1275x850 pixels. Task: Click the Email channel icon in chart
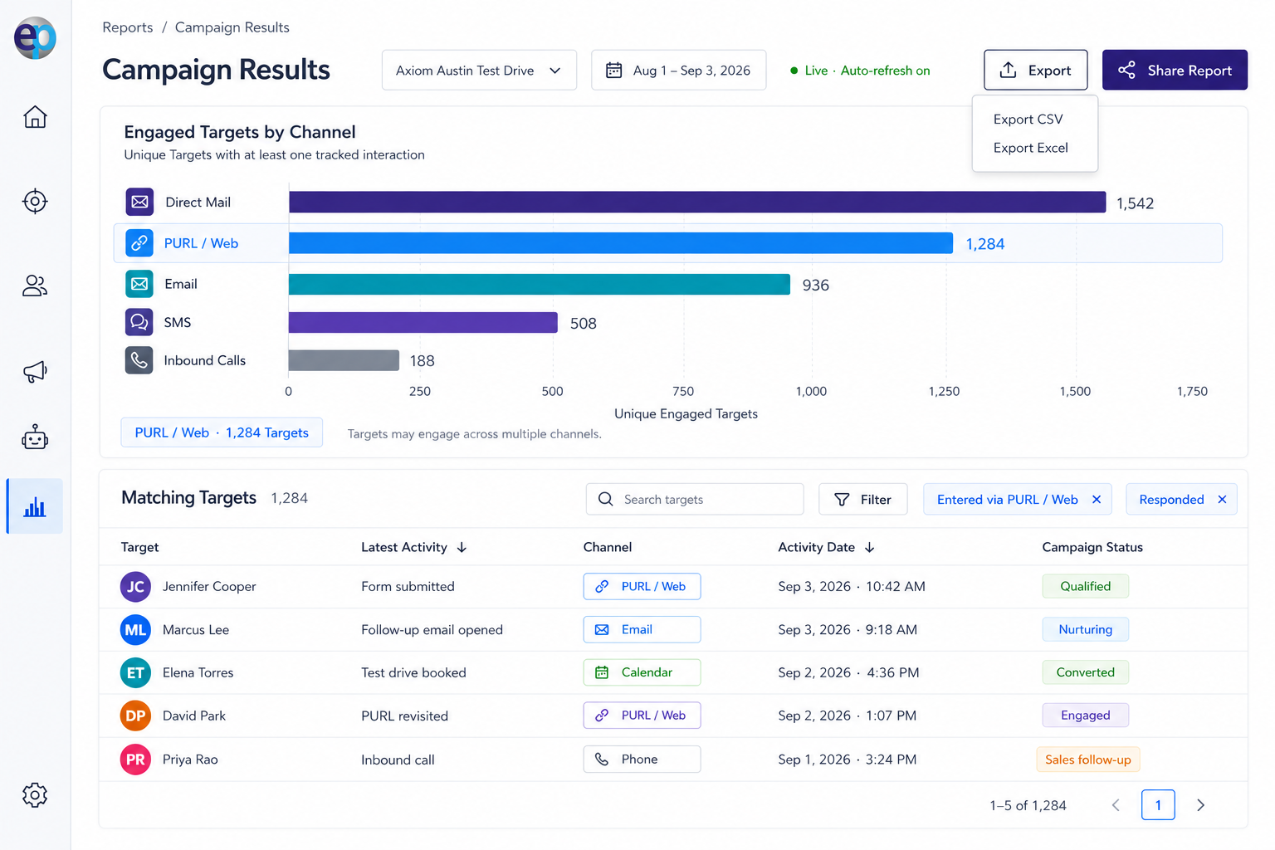[x=139, y=284]
